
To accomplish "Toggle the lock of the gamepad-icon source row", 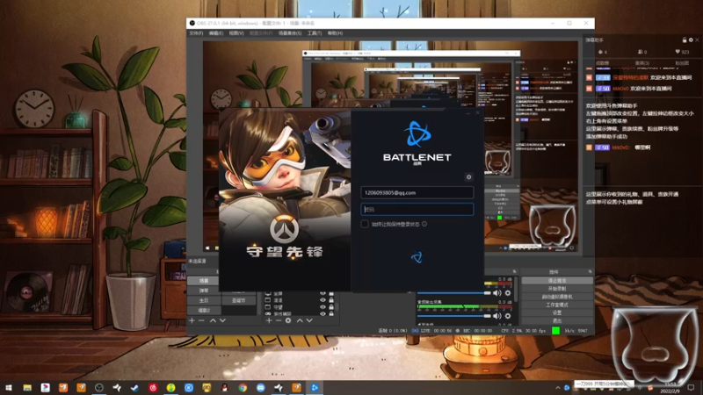I will tap(331, 314).
